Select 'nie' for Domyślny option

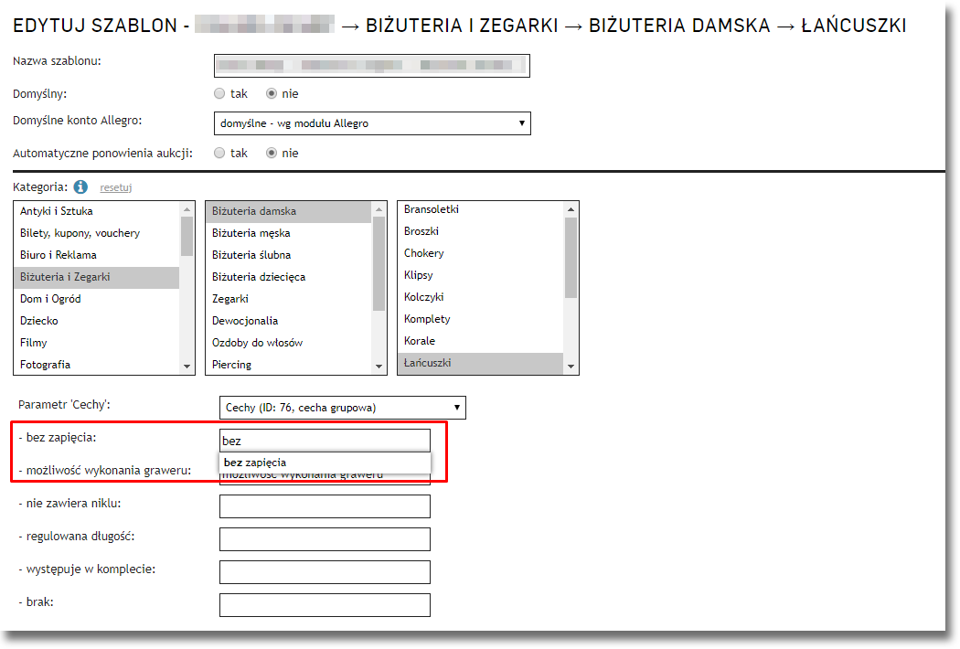pyautogui.click(x=272, y=93)
